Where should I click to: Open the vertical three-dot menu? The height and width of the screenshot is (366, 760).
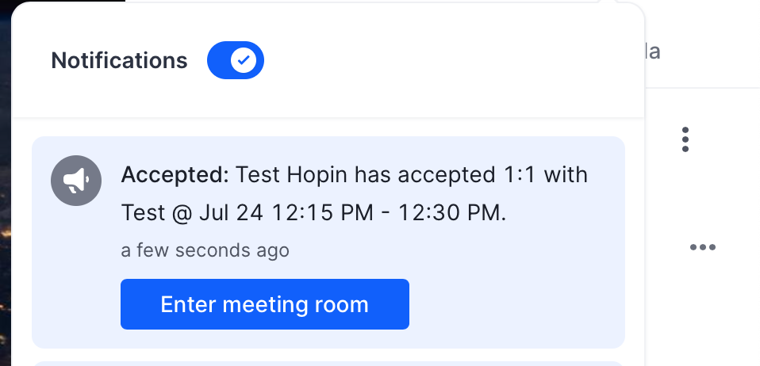tap(685, 139)
